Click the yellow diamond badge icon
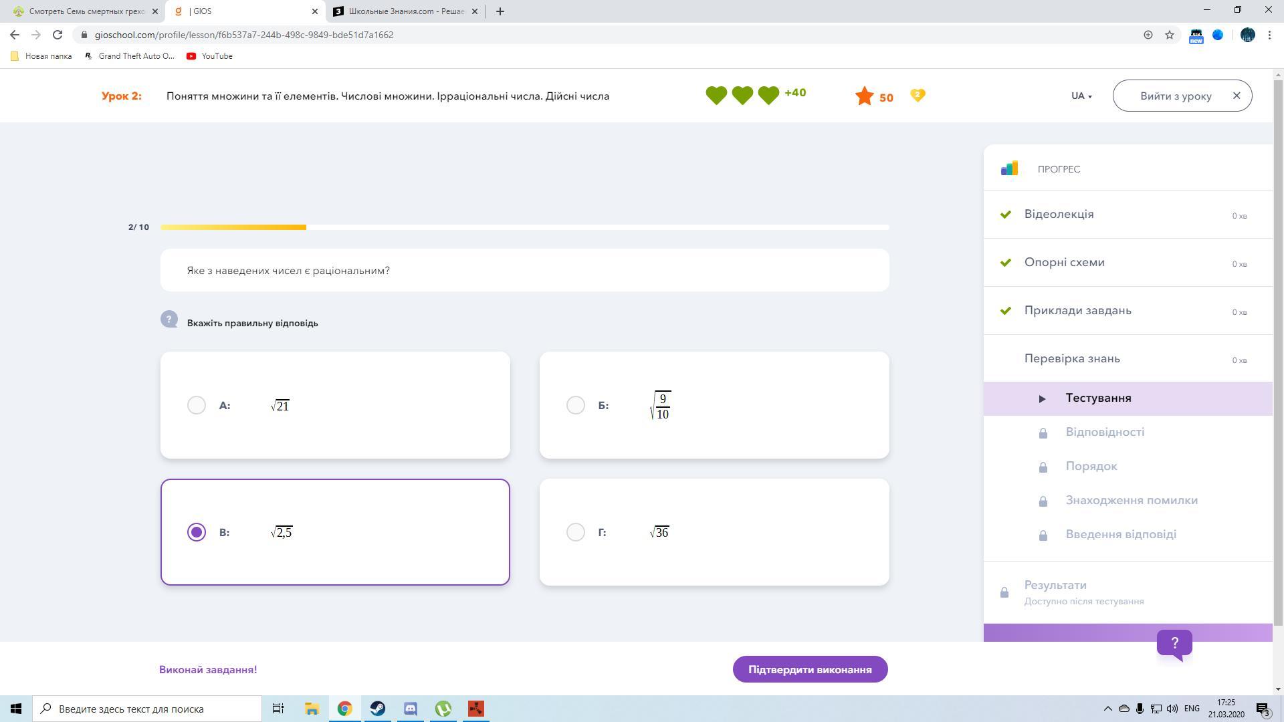 tap(918, 96)
